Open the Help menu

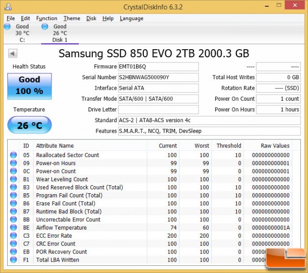[108, 19]
